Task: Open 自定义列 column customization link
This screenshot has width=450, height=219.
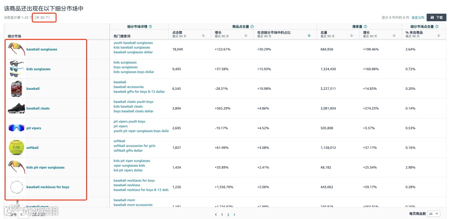Action: (417, 17)
